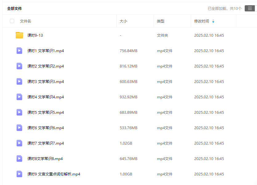
Task: Sort by 修改时间 using the arrow indicator
Action: 213,21
